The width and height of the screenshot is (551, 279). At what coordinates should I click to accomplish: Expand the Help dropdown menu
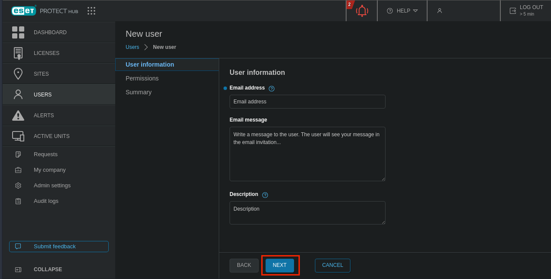(402, 11)
